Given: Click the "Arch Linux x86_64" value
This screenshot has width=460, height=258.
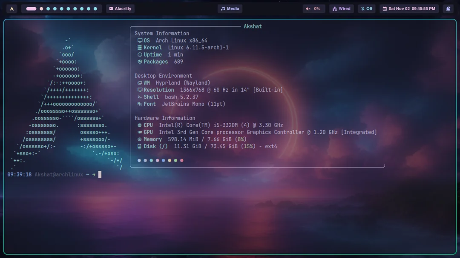Looking at the screenshot, I should click(181, 41).
